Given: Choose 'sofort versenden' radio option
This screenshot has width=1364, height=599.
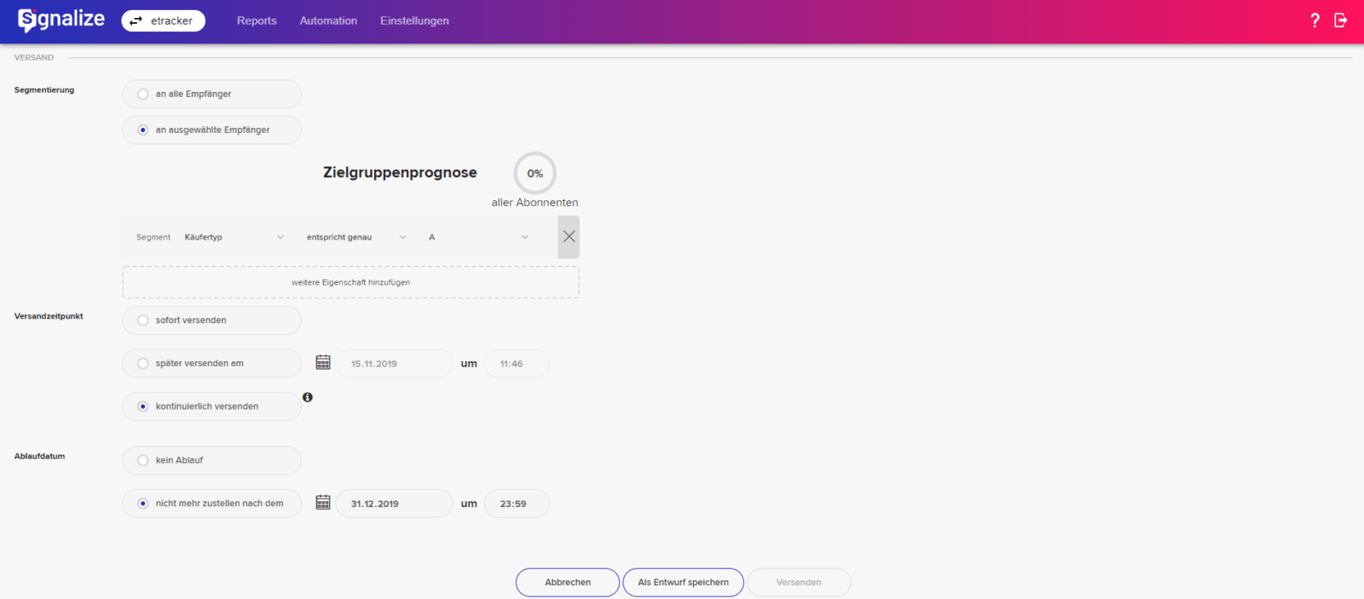Looking at the screenshot, I should click(x=211, y=320).
